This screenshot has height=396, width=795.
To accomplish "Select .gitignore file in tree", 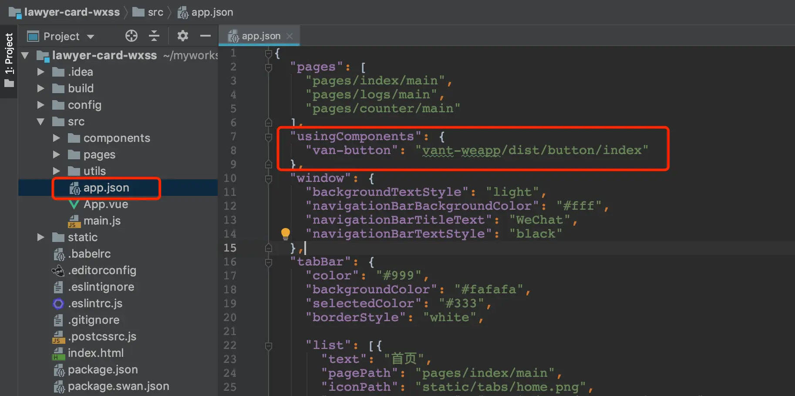I will (94, 320).
